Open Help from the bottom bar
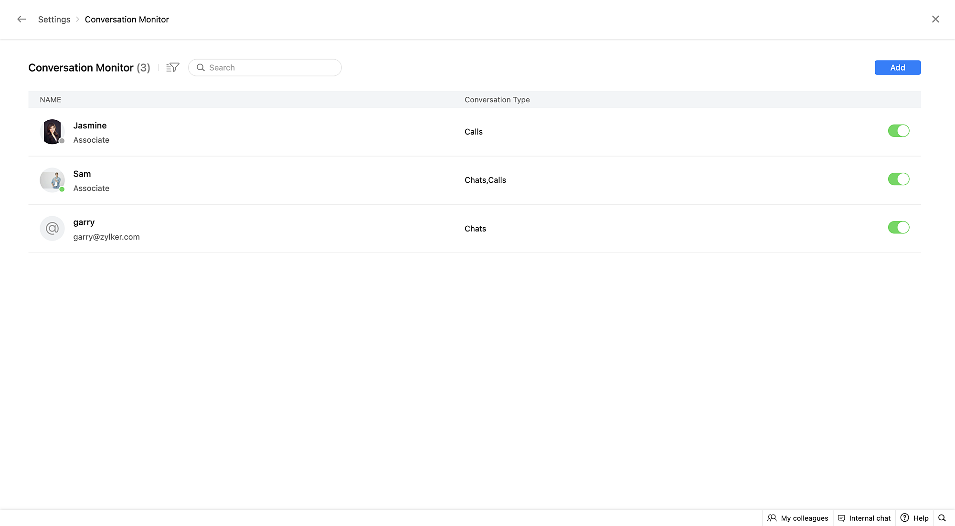This screenshot has width=955, height=526. click(914, 518)
